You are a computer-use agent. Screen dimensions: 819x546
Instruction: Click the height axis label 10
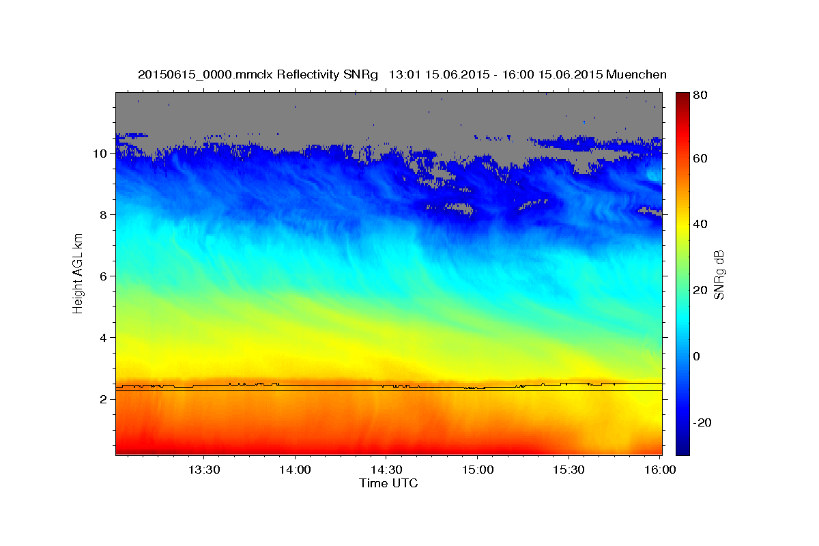click(x=100, y=154)
